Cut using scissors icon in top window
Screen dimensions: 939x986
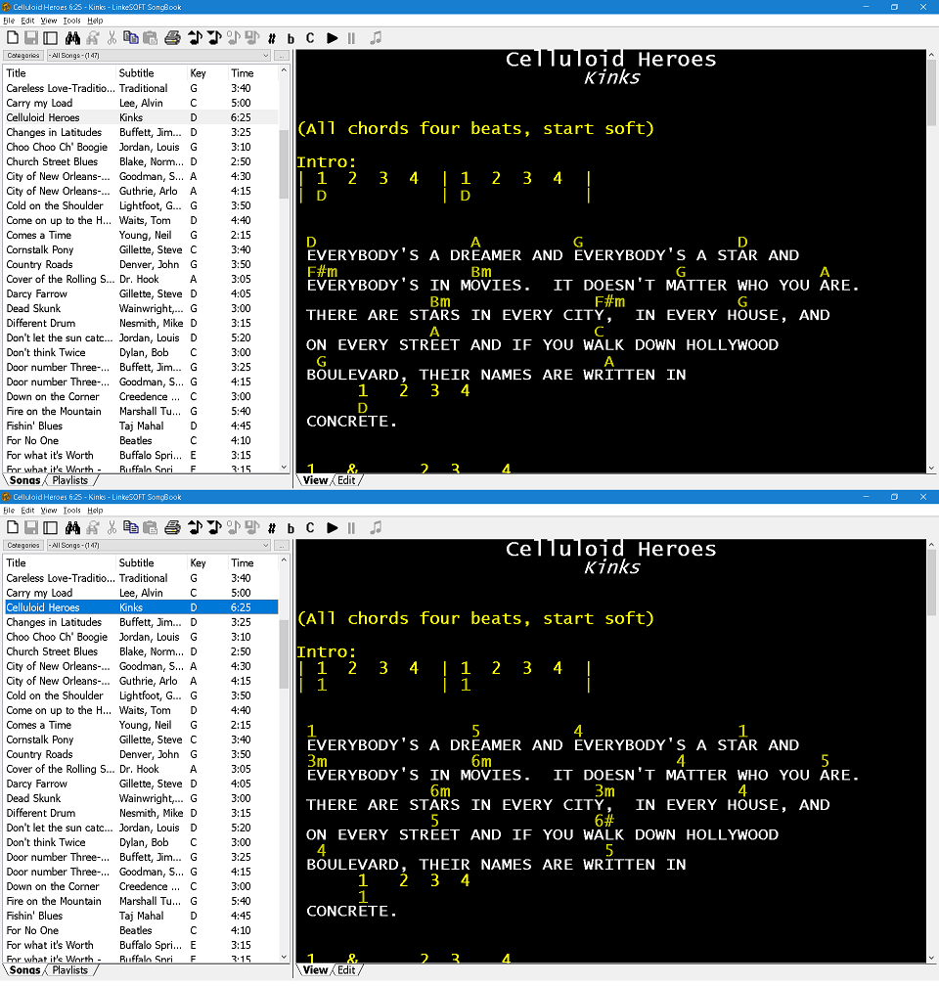pos(112,38)
